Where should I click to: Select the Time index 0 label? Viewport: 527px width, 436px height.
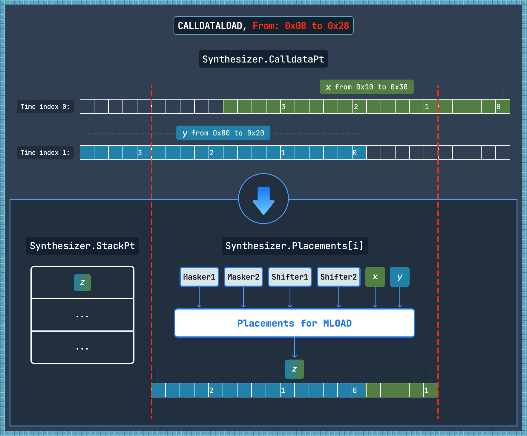point(45,107)
